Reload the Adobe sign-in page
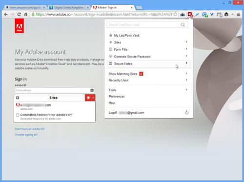This screenshot has width=244, height=182. [x=19, y=14]
